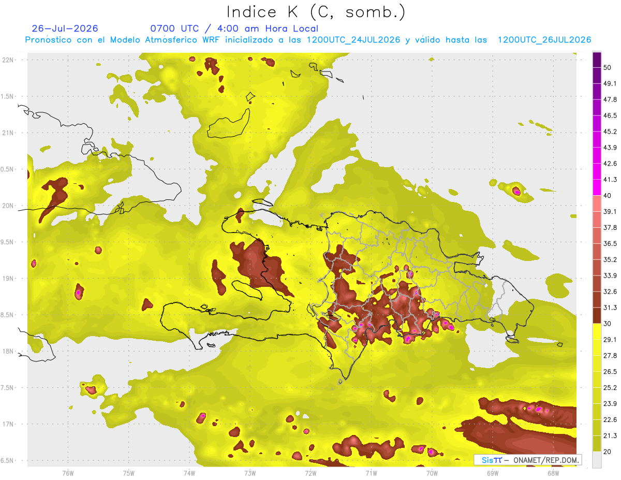The height and width of the screenshot is (480, 621).
Task: Click the colorbar value '36.5'
Action: pos(610,243)
